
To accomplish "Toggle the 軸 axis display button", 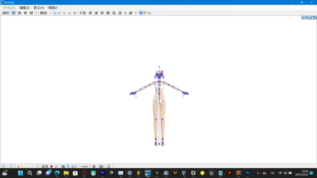I will tap(63, 167).
